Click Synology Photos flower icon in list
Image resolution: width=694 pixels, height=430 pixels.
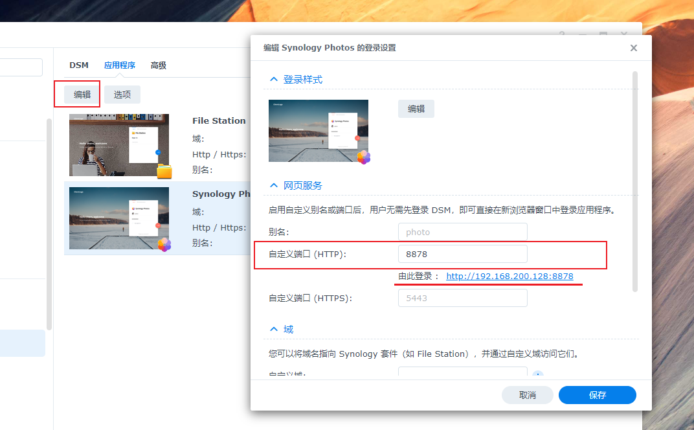164,244
